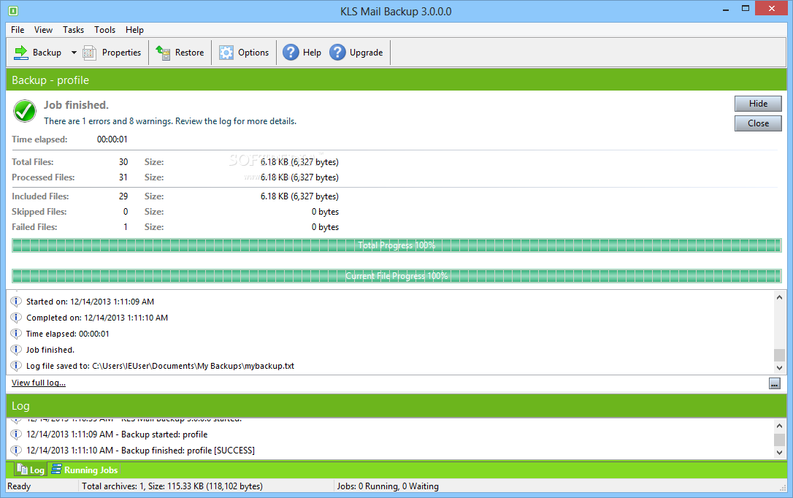The height and width of the screenshot is (498, 793).
Task: Select 'Backup started: profile' log line
Action: click(x=117, y=434)
